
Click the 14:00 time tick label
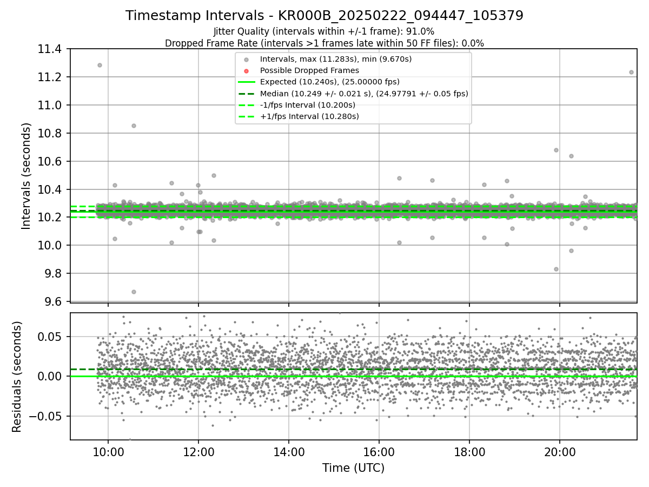(x=289, y=452)
